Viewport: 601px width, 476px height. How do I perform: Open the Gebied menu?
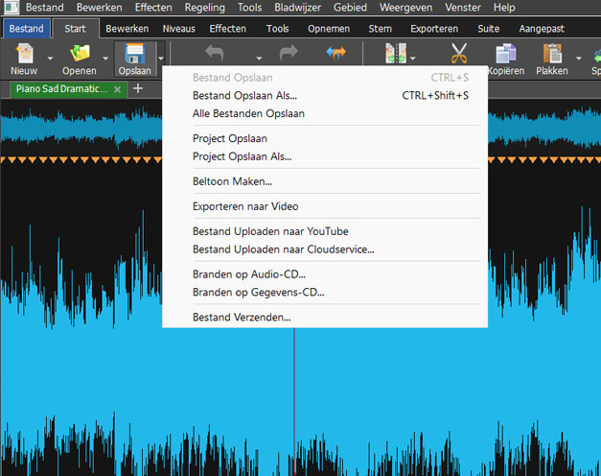350,8
